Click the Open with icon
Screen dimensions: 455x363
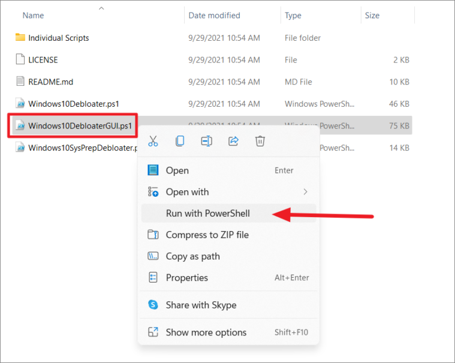(x=153, y=192)
